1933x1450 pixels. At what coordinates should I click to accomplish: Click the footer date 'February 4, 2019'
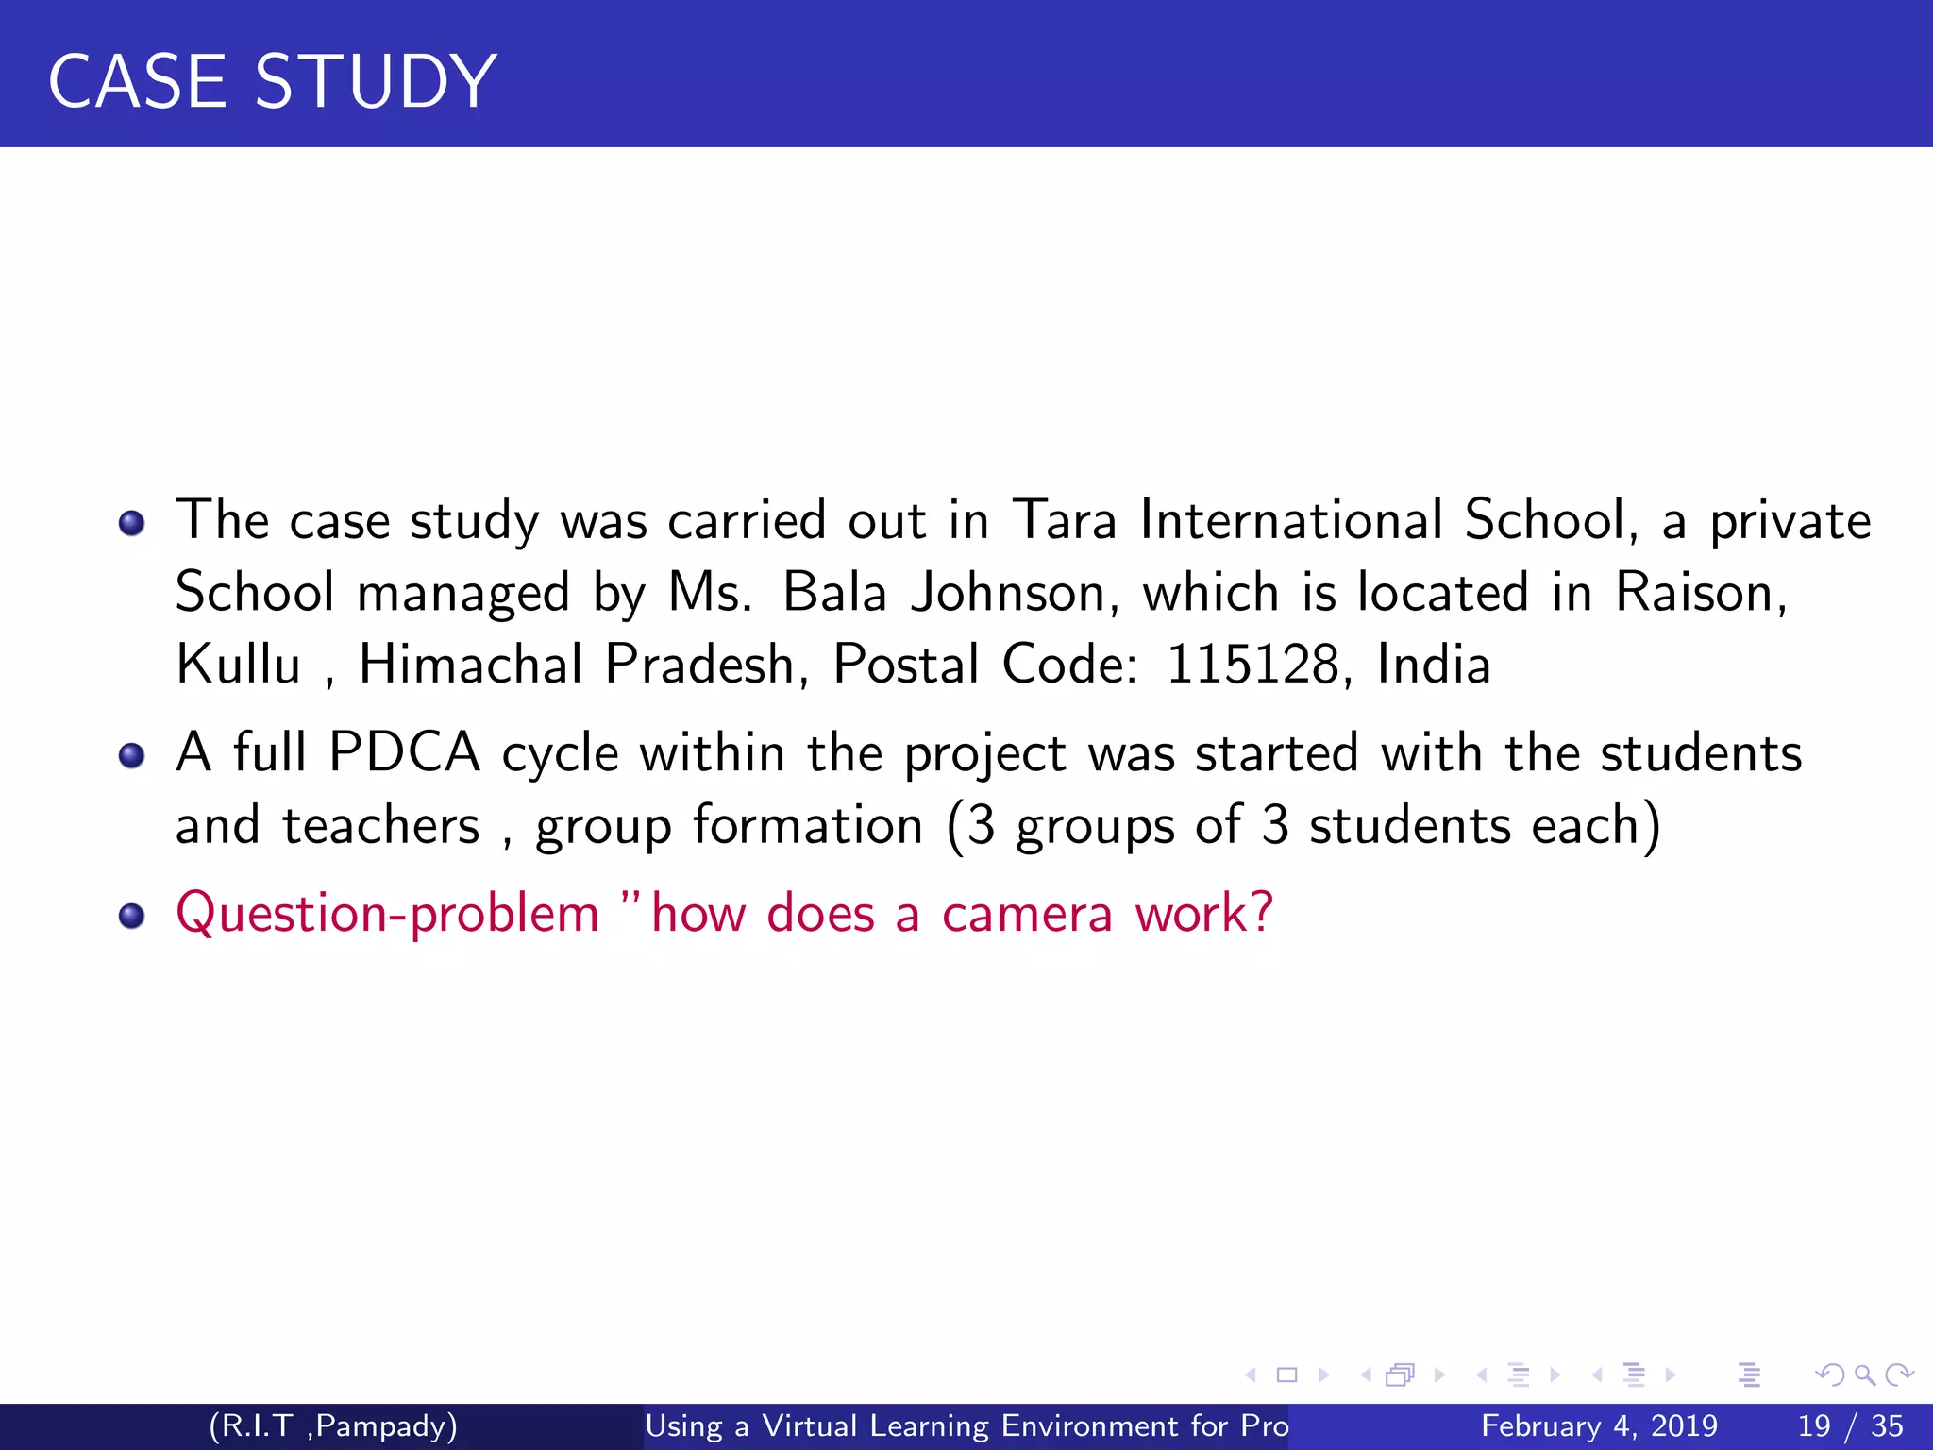click(1599, 1425)
